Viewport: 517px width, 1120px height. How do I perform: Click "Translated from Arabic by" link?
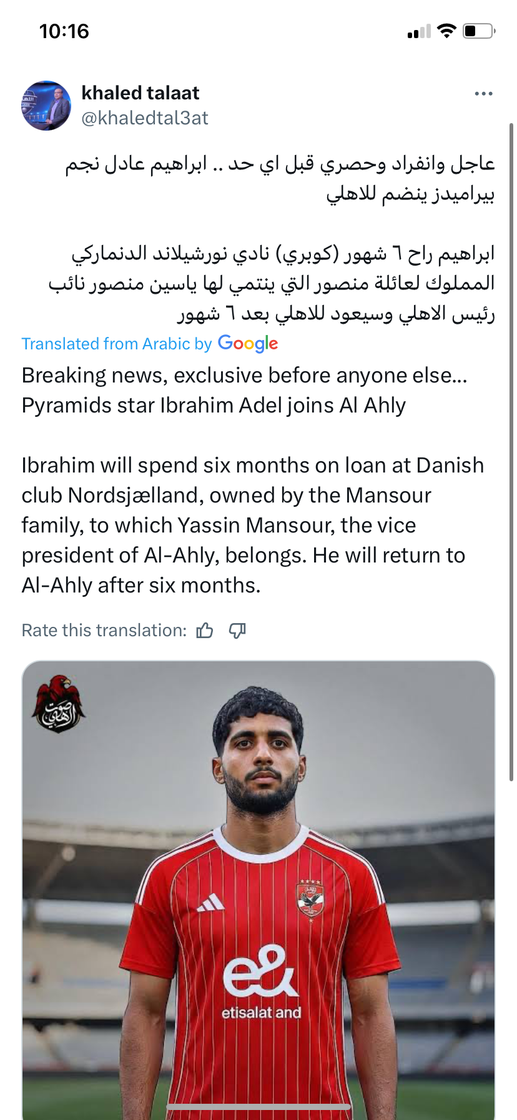(x=117, y=344)
